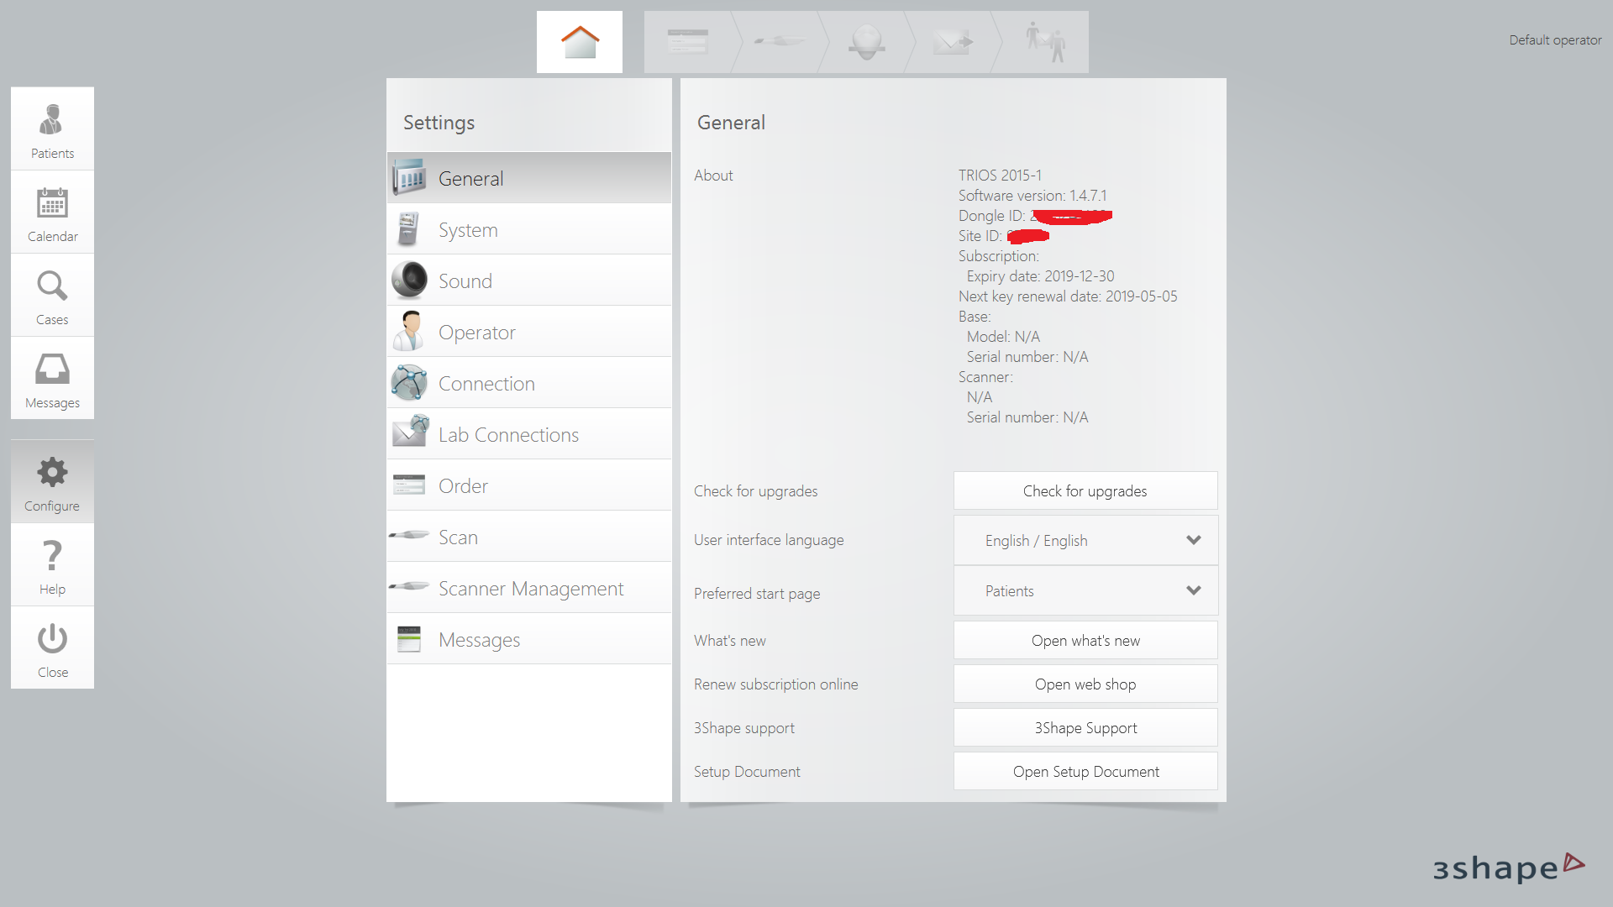1613x907 pixels.
Task: Click Open what's new
Action: pos(1085,640)
